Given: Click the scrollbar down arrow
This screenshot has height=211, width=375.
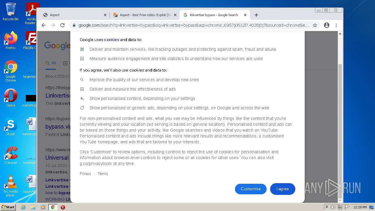Looking at the screenshot, I should pyautogui.click(x=340, y=200).
